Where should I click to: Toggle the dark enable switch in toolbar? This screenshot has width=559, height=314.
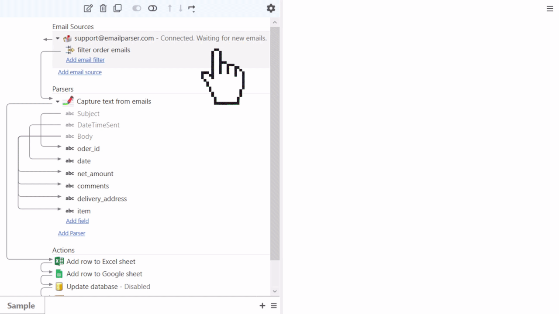point(152,8)
